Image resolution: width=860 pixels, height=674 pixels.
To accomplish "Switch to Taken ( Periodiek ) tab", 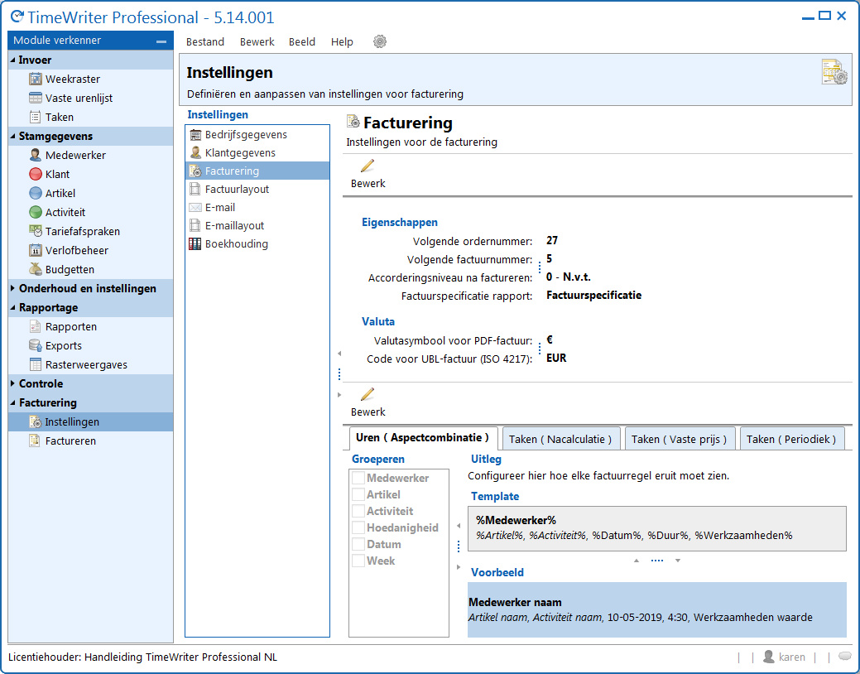I will pos(791,439).
